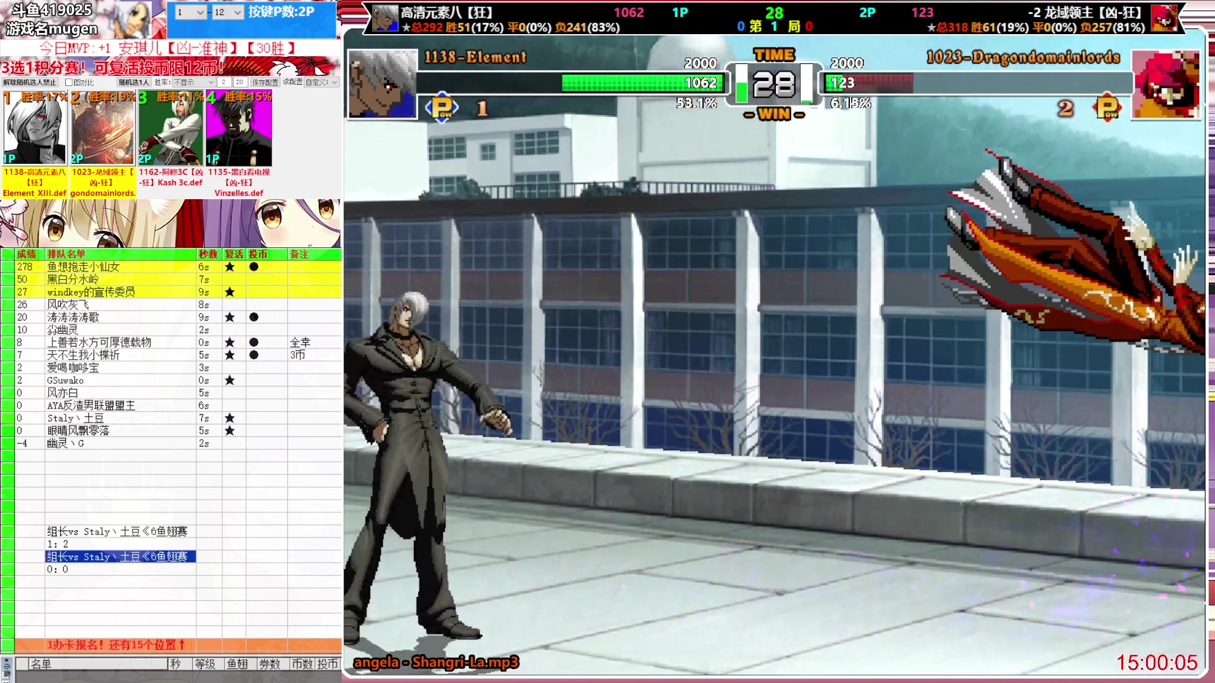Open the 胜率 dropdown showing 不显示
This screenshot has width=1215, height=683.
point(194,82)
